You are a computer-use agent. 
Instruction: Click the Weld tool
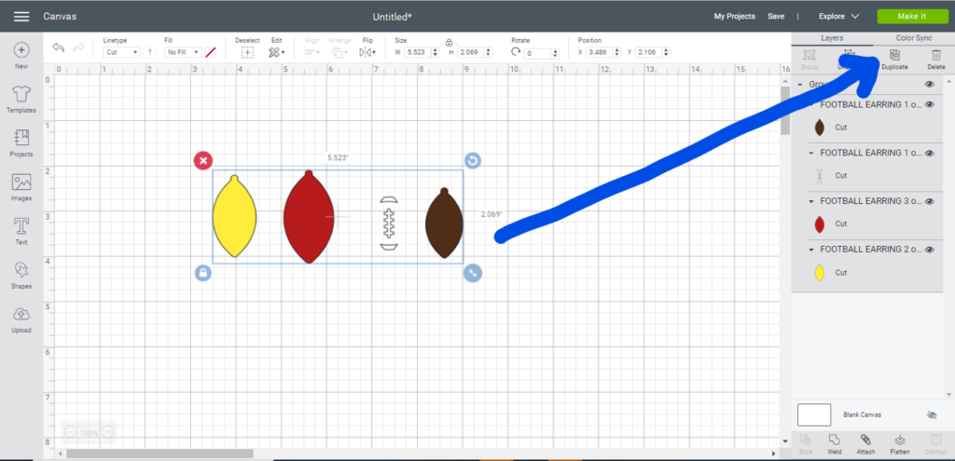click(x=835, y=444)
